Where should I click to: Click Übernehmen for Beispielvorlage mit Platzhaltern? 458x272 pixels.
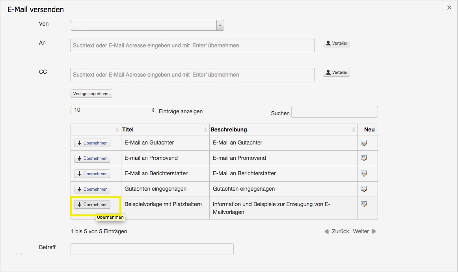92,204
